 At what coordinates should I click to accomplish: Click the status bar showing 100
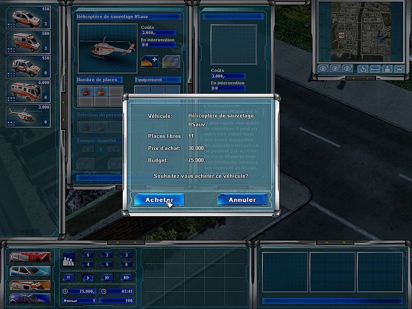(117, 301)
